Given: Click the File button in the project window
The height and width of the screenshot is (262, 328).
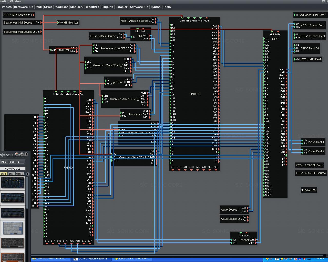Looking at the screenshot, I should (4, 162).
